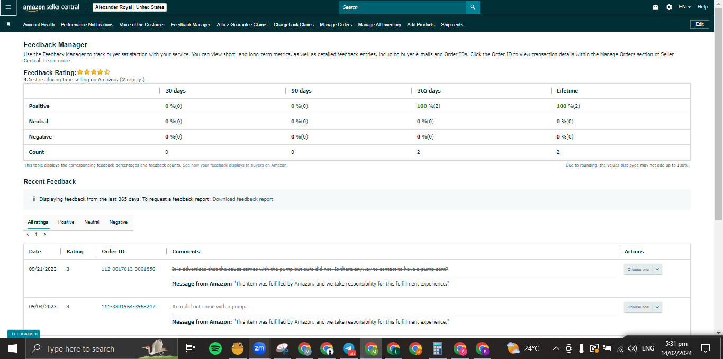
Task: Open Manage Orders menu item
Action: (x=336, y=24)
